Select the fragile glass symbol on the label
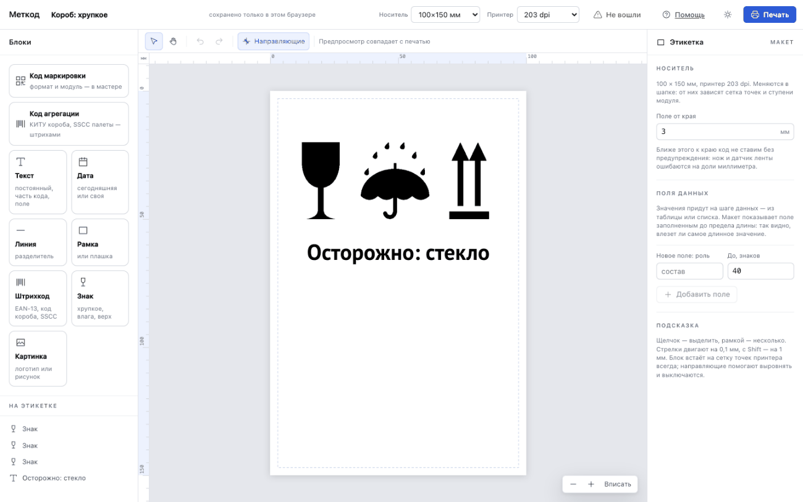Screen dimensions: 803x502 coord(321,180)
